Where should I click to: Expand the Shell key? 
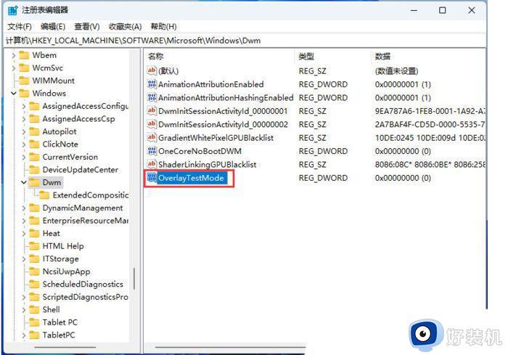coord(24,309)
